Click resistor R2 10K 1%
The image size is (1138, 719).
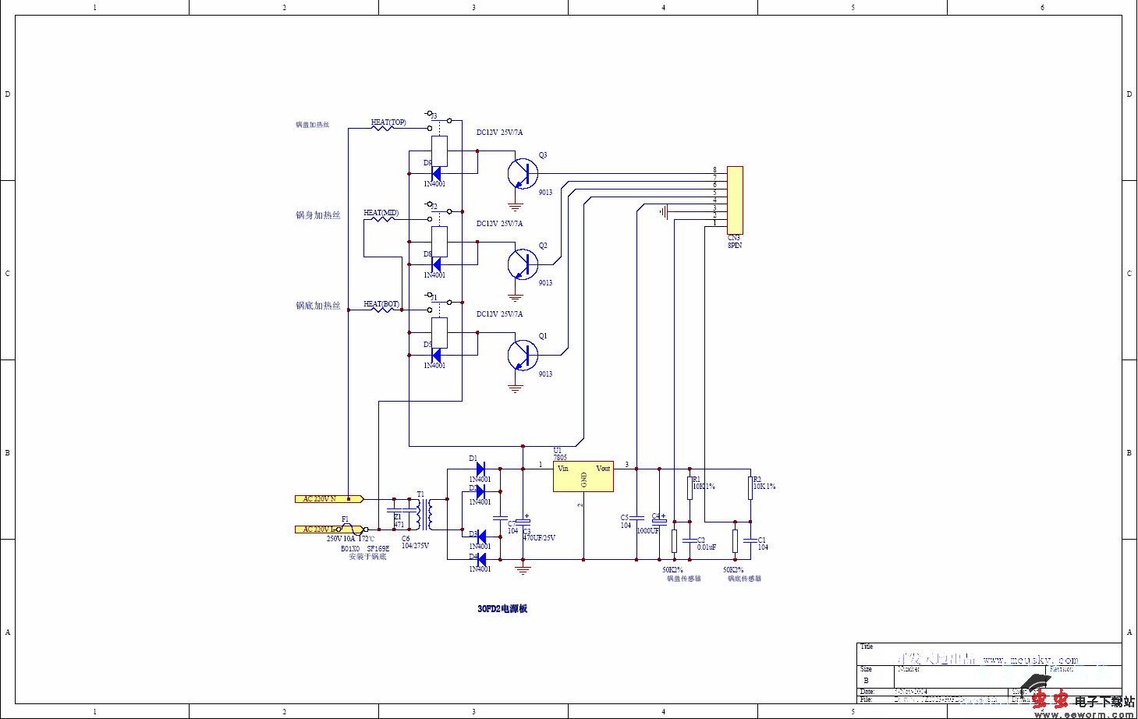[x=750, y=488]
